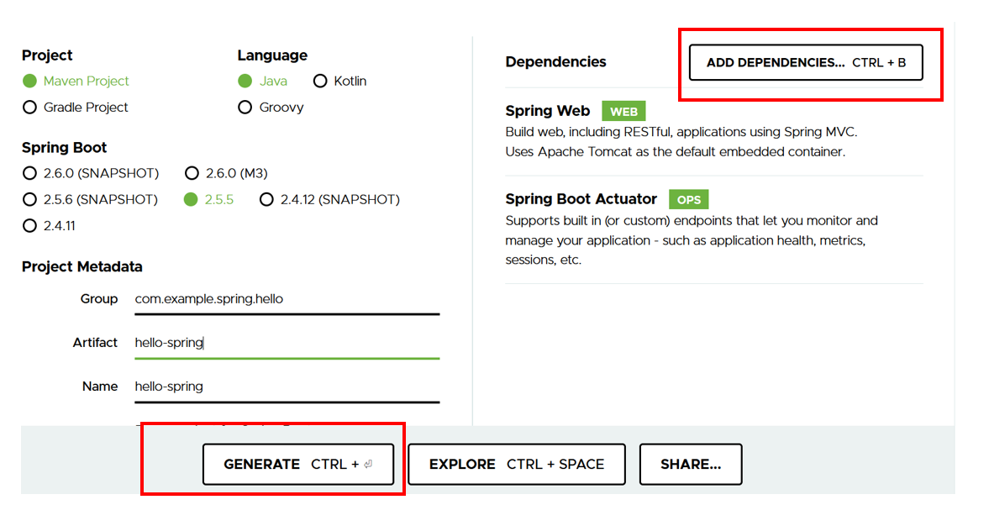Click the Actuator description about endpoints
Viewport: 989px width, 526px height.
tap(692, 240)
